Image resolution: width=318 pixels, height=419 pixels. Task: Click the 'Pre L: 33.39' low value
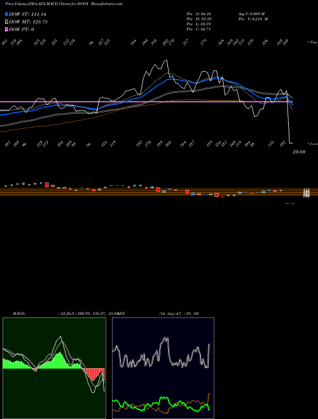[x=198, y=24]
